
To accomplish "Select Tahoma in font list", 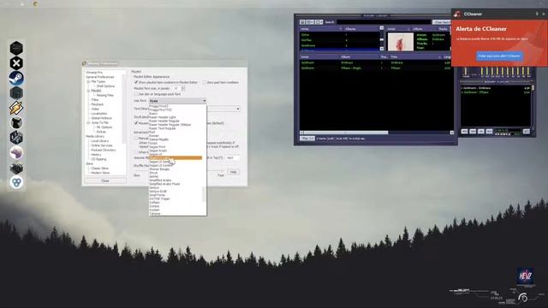I will (x=155, y=213).
